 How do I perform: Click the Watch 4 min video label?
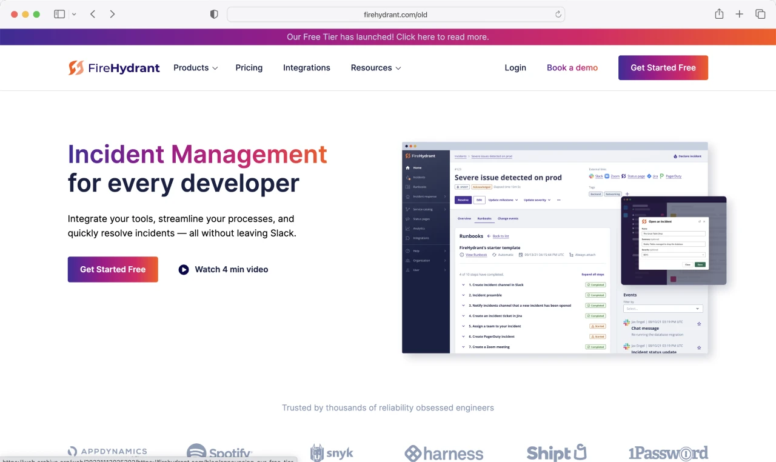pyautogui.click(x=232, y=269)
